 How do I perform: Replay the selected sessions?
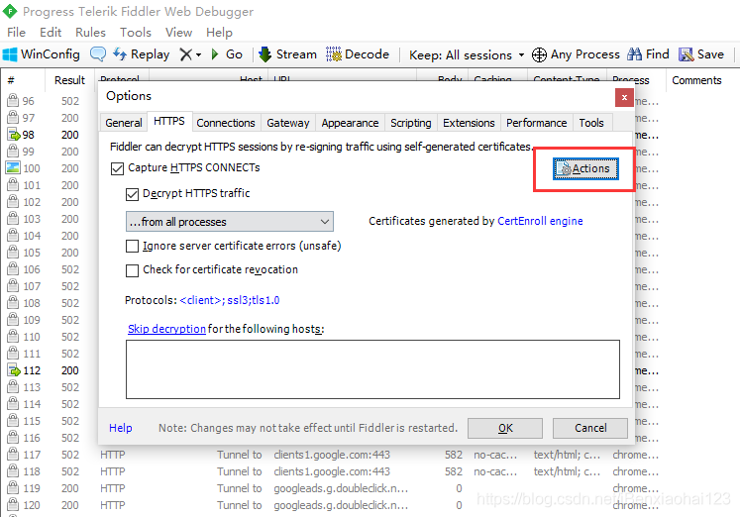point(141,54)
